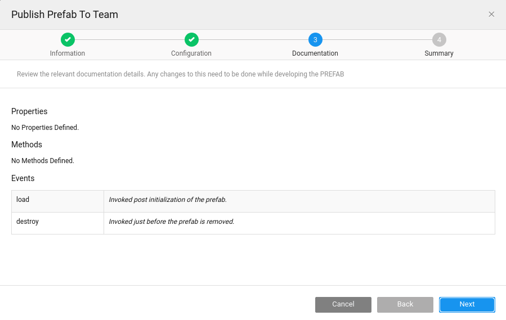Click the Publish Prefab To Team title

pyautogui.click(x=65, y=15)
